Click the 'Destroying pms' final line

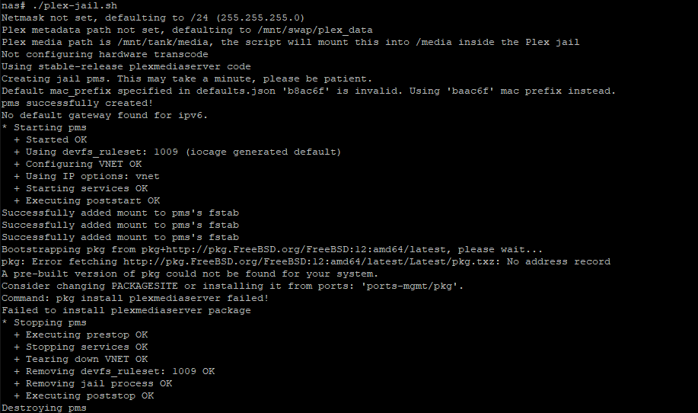(x=44, y=408)
